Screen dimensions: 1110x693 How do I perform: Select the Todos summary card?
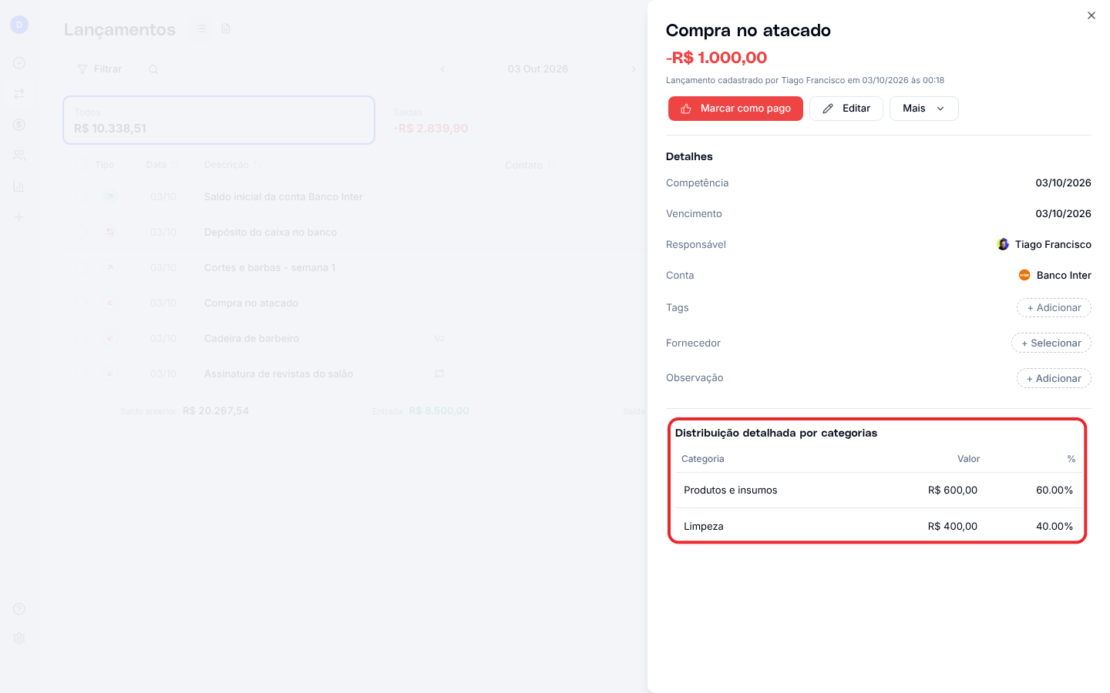tap(219, 120)
